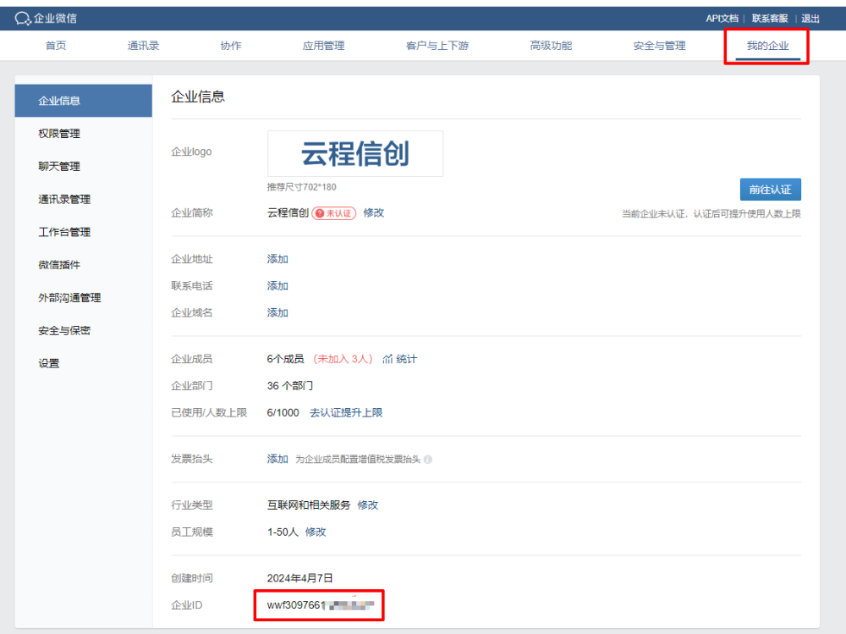This screenshot has width=846, height=634.
Task: Select the 我的企业 tab
Action: [x=767, y=46]
